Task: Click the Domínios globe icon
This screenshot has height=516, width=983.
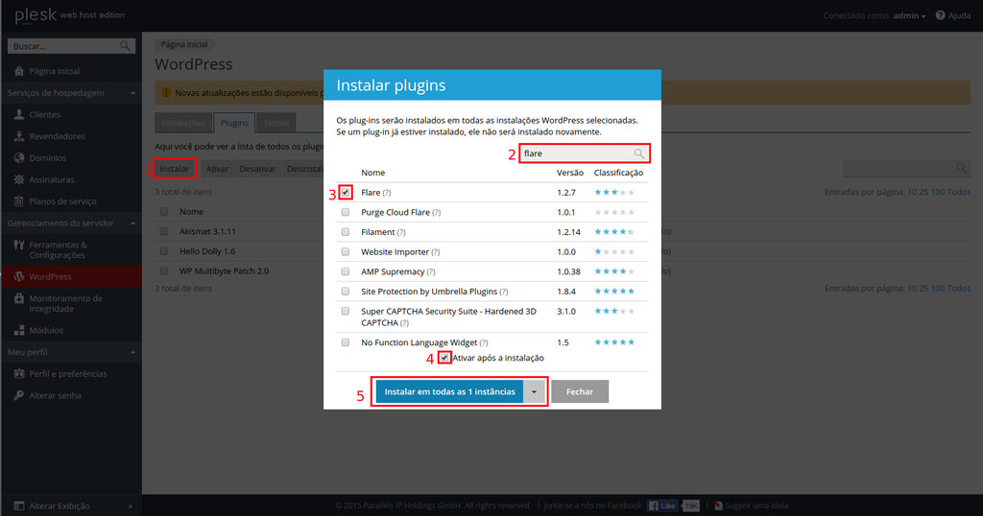Action: (x=19, y=157)
